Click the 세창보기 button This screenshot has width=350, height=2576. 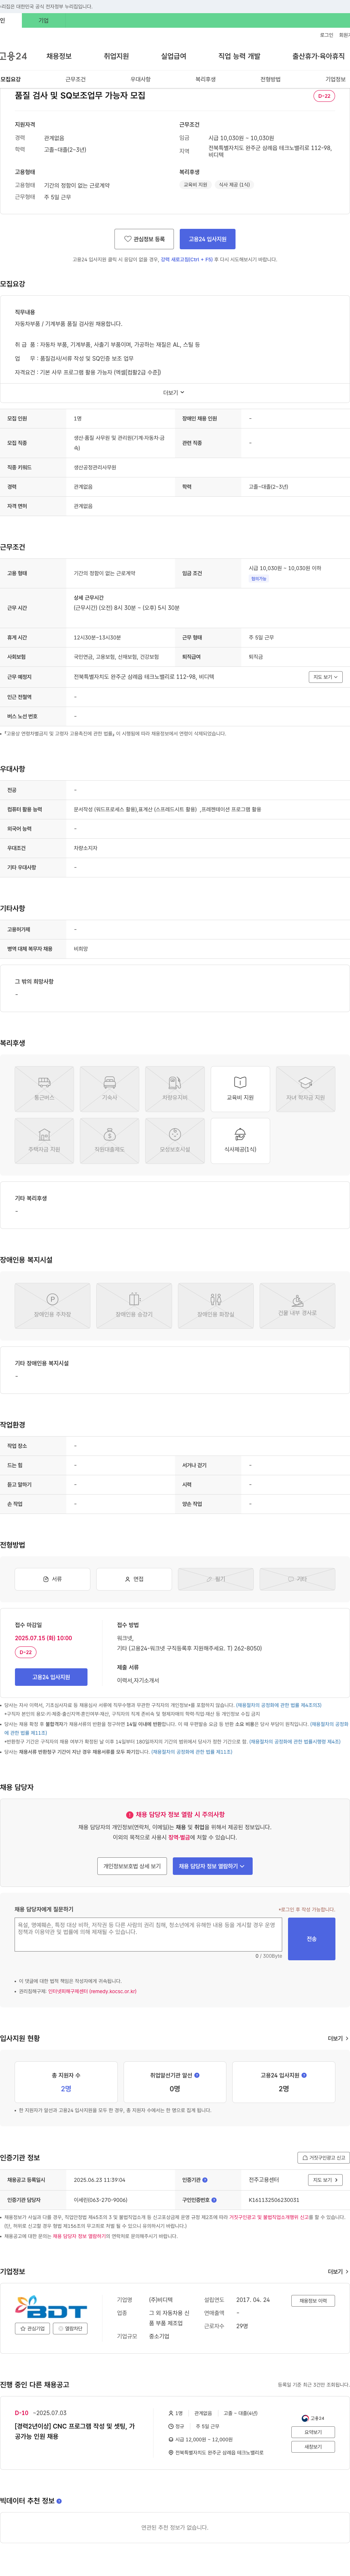313,2447
